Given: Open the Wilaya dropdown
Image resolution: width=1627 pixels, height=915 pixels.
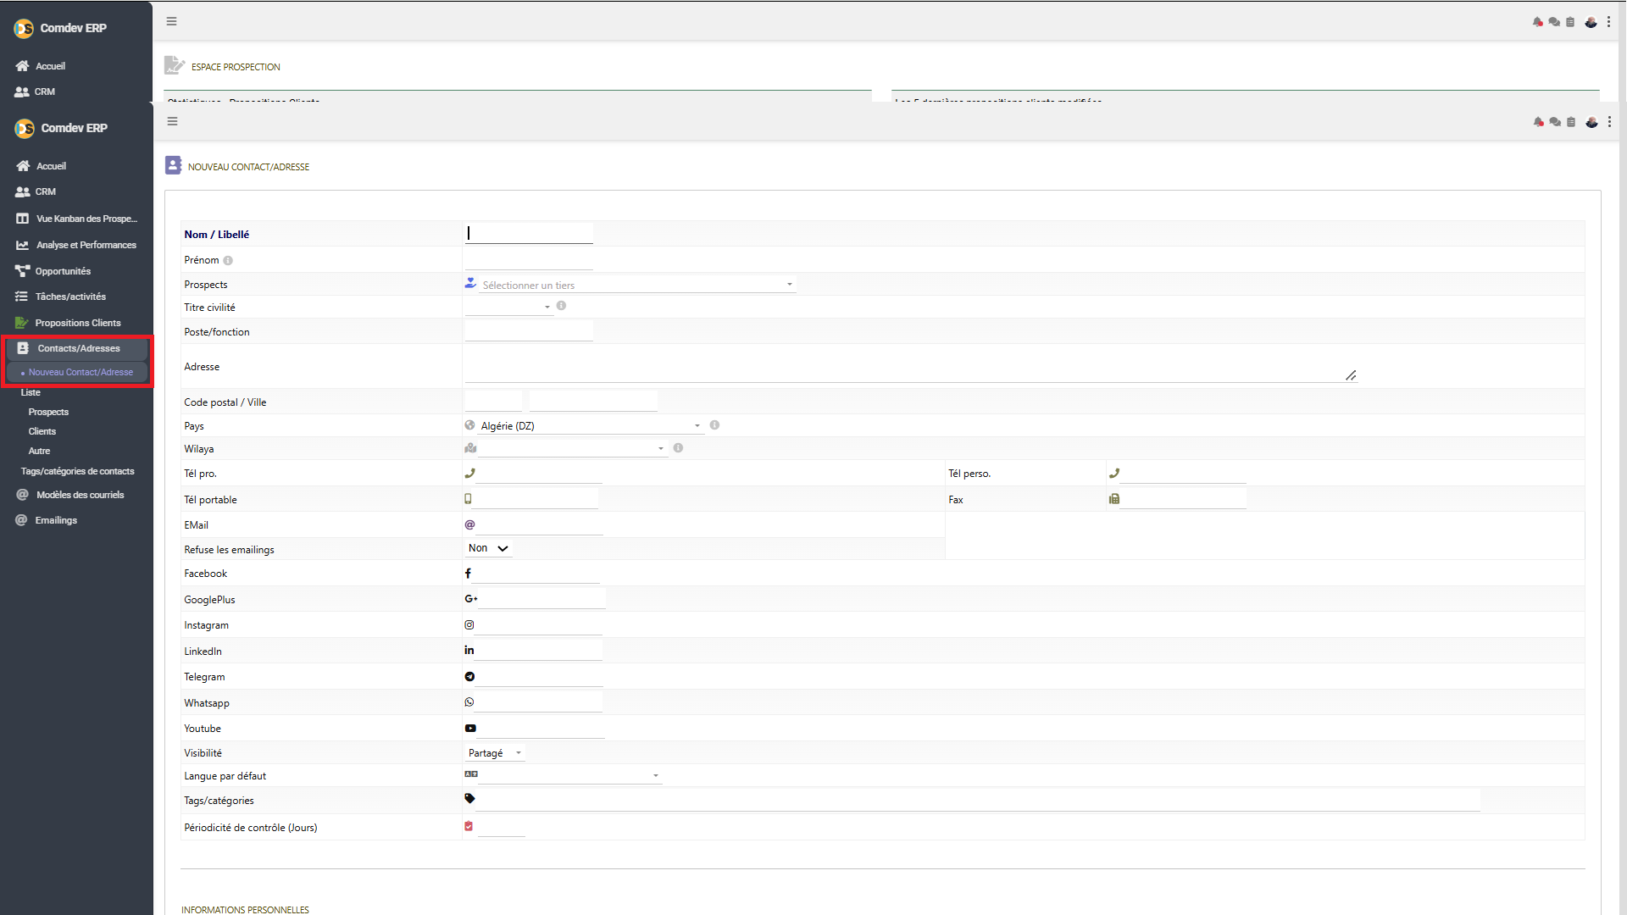Looking at the screenshot, I should [x=573, y=448].
